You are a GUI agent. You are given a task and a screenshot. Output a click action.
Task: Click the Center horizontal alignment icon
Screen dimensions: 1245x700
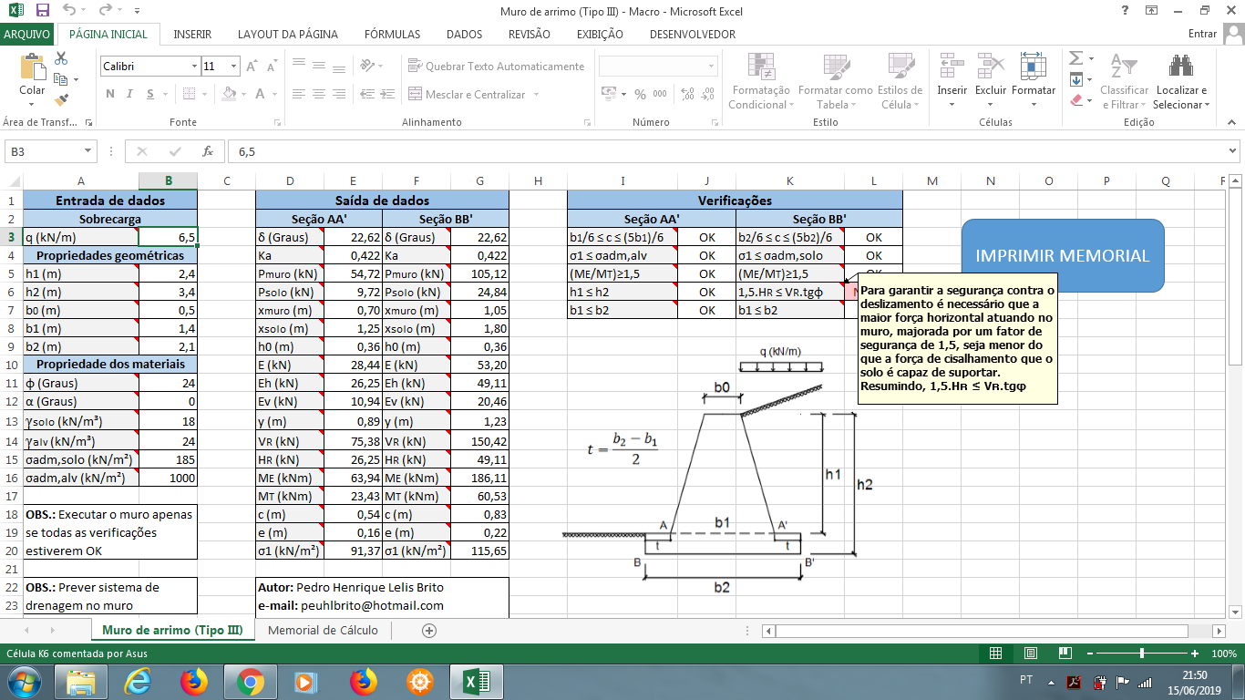[x=318, y=94]
